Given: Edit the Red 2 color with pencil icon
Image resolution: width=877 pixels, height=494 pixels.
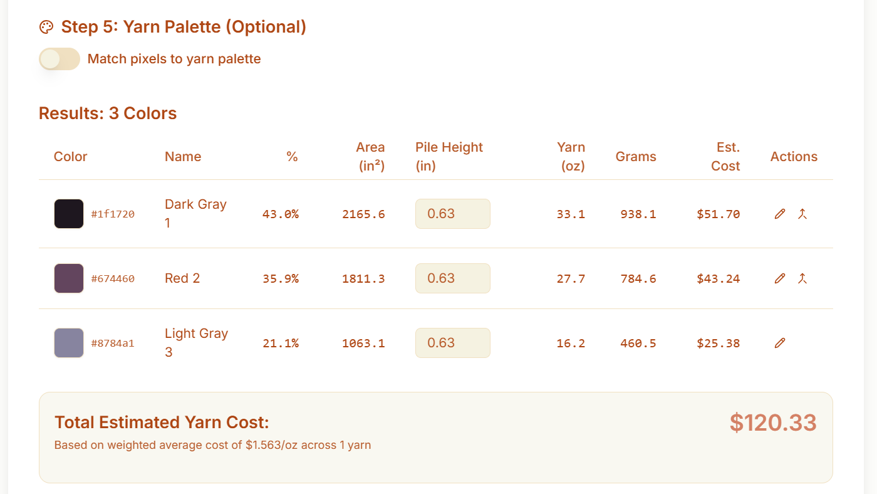Looking at the screenshot, I should 779,278.
